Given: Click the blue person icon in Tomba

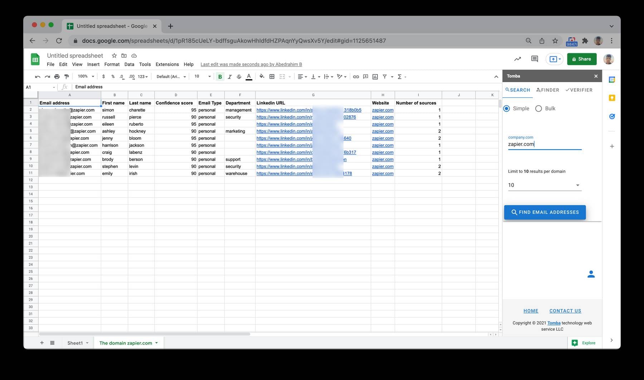Looking at the screenshot, I should (x=591, y=274).
